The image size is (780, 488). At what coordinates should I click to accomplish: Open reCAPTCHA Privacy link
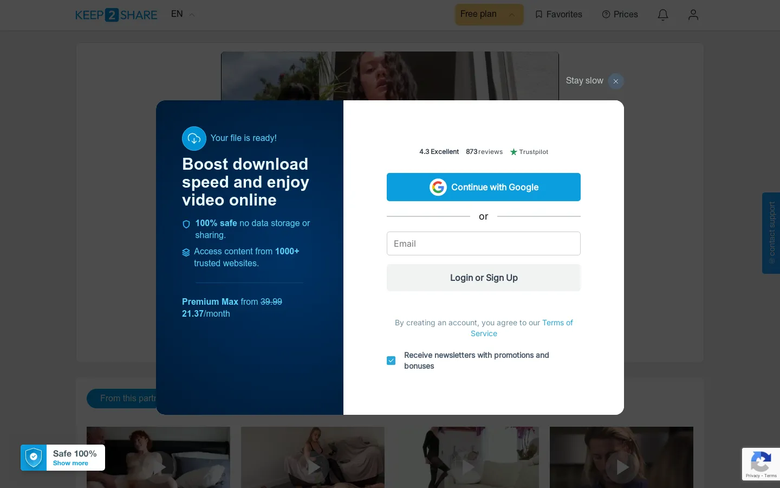coord(752,476)
